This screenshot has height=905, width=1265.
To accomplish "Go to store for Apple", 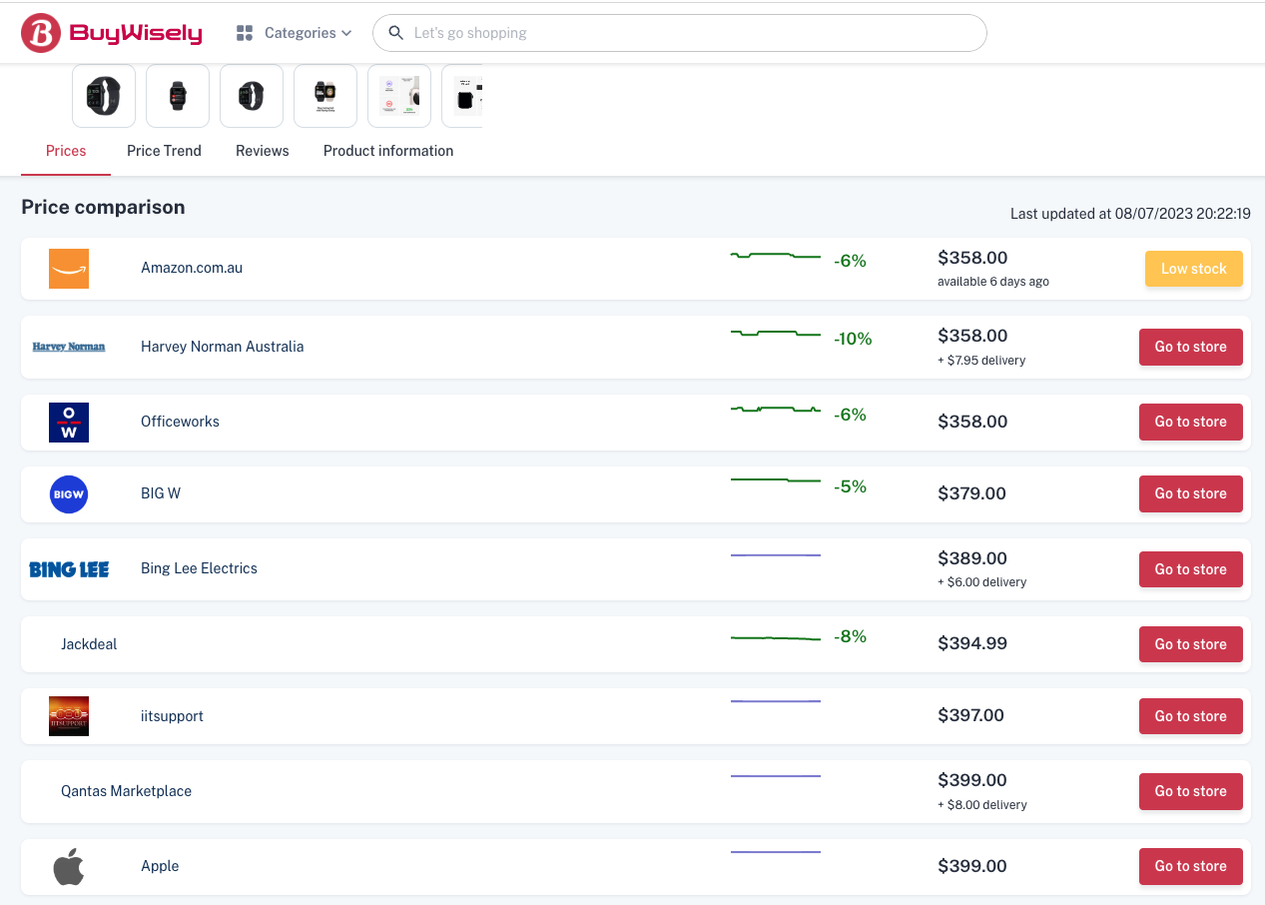I will coord(1191,866).
